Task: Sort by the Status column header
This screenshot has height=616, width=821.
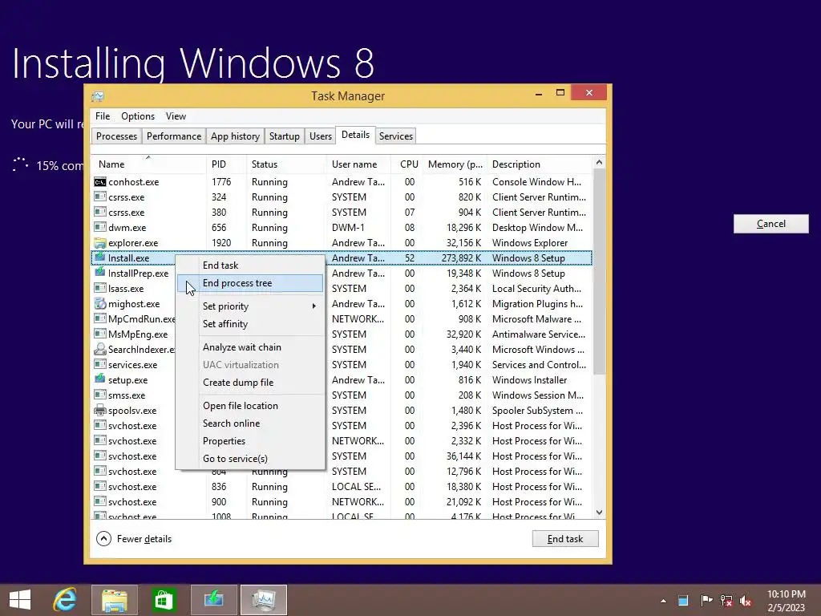Action: tap(286, 164)
